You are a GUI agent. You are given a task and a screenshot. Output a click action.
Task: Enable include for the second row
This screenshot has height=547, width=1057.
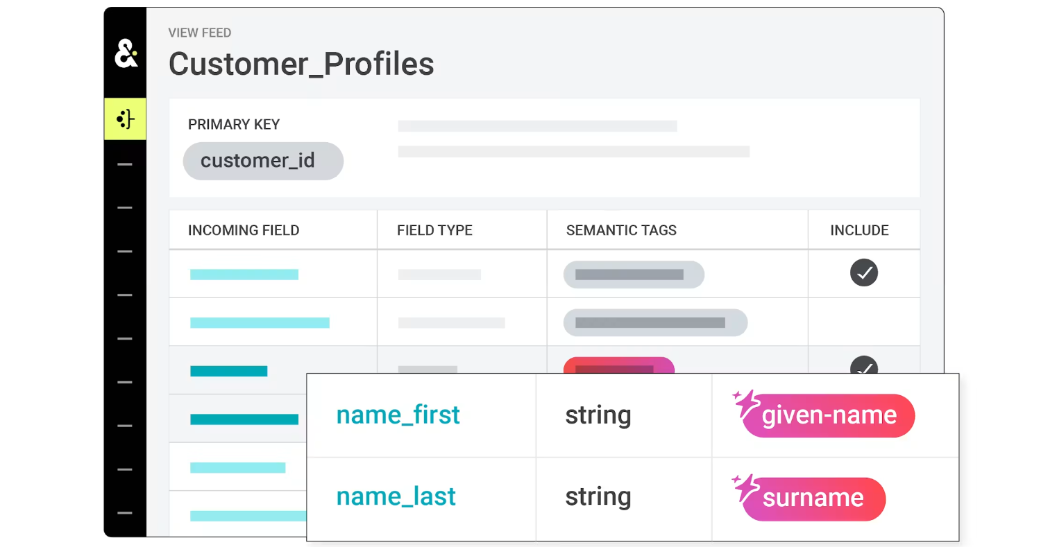click(x=864, y=322)
